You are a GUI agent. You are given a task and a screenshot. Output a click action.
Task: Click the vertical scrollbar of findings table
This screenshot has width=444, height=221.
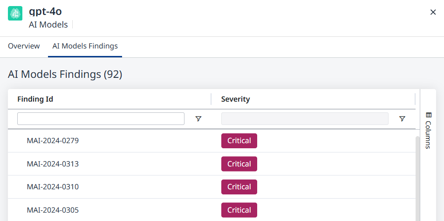417,177
